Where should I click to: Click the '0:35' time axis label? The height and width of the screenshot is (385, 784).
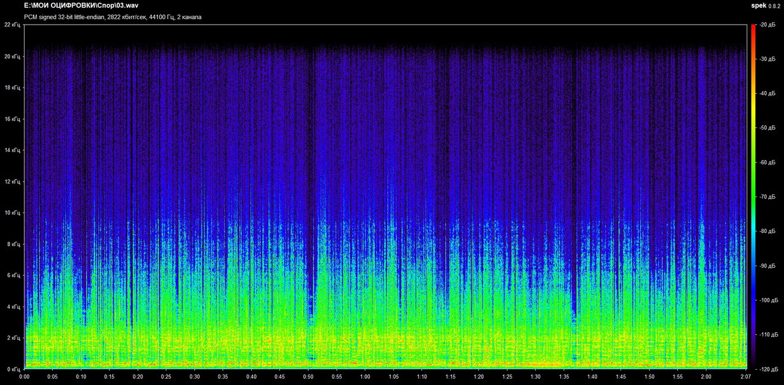click(x=224, y=377)
